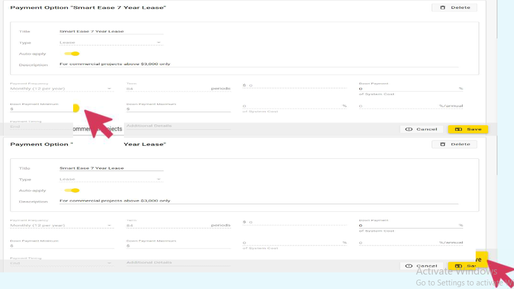This screenshot has height=289, width=514.
Task: Edit dollar amount field in first option
Action: click(295, 85)
